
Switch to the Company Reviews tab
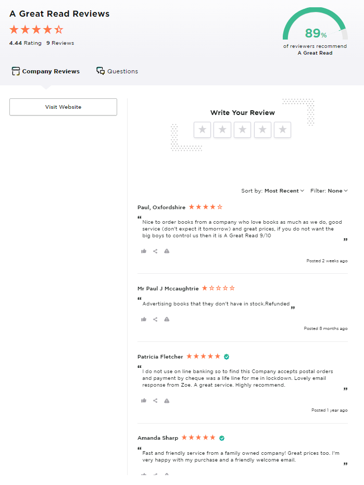tap(45, 71)
